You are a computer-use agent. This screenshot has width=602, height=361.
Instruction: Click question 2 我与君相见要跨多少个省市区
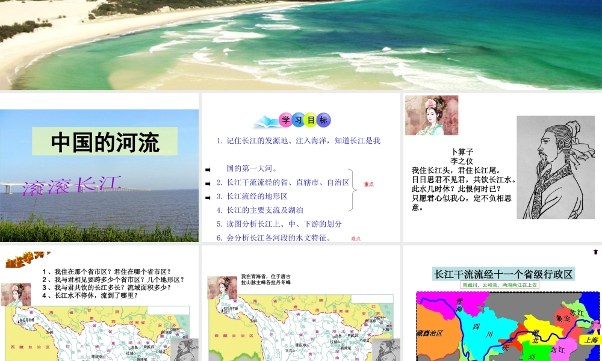[x=114, y=280]
